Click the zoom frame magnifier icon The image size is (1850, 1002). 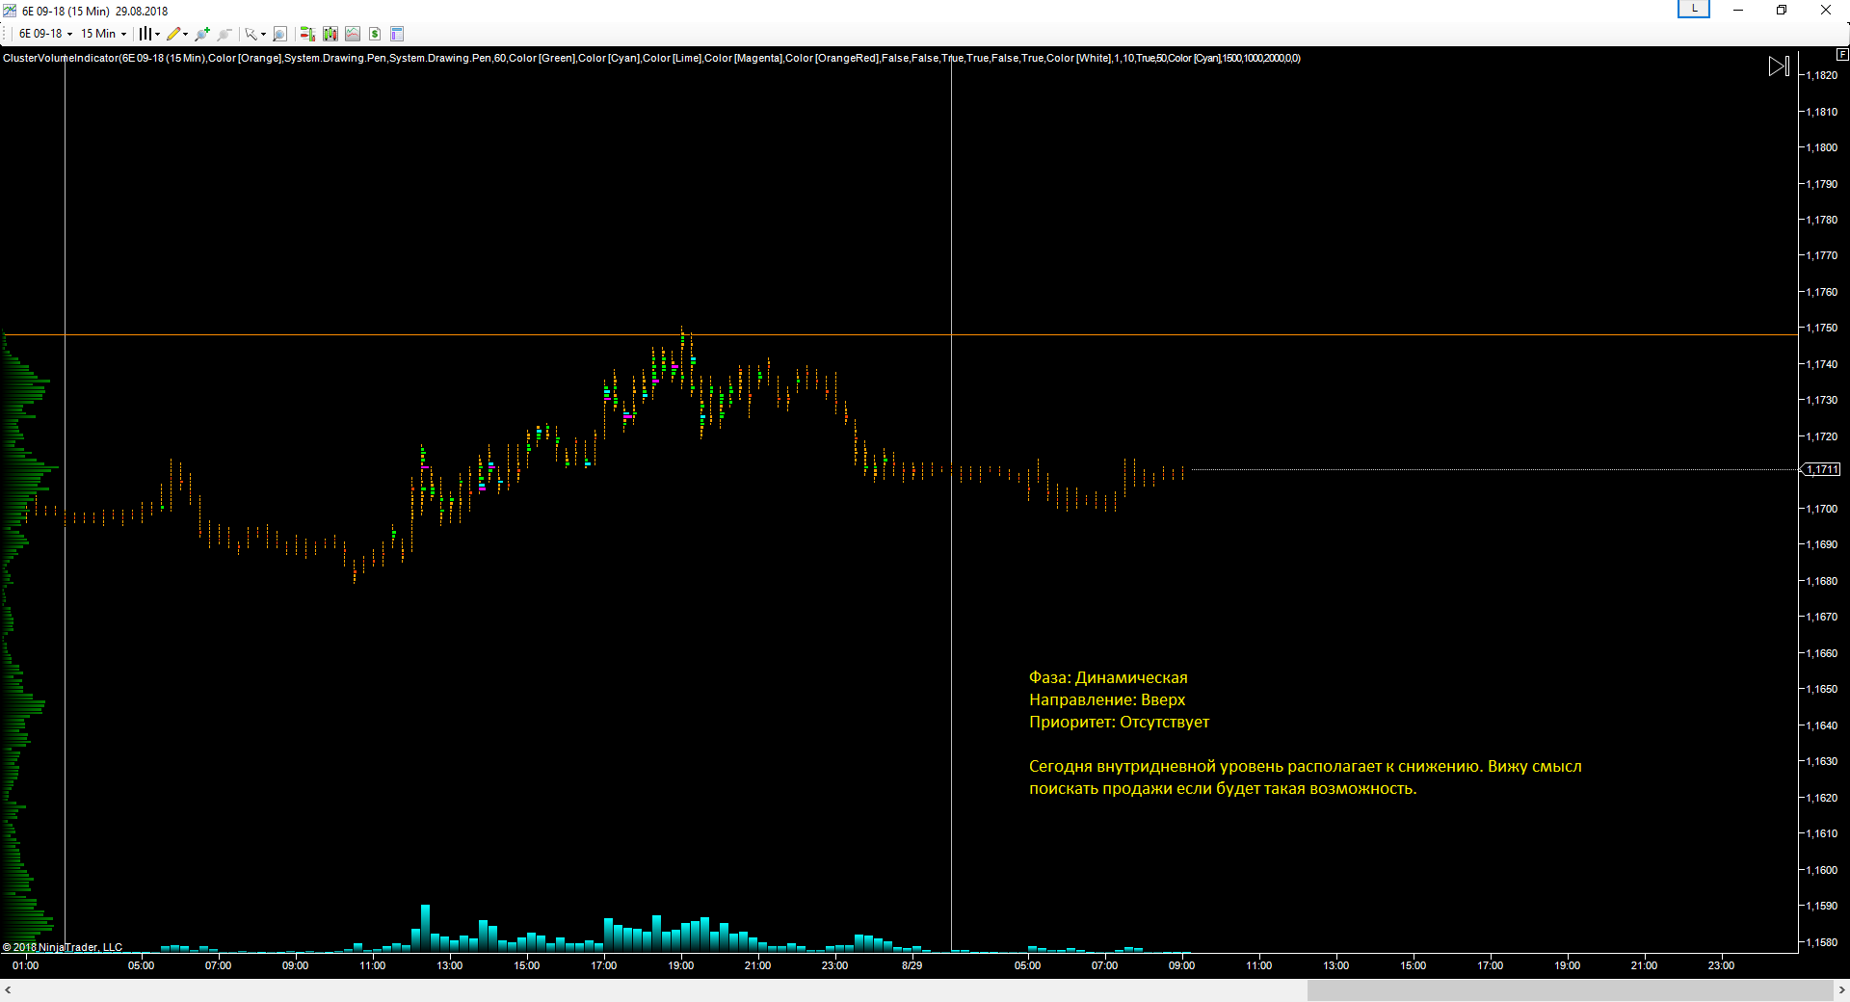pyautogui.click(x=279, y=34)
